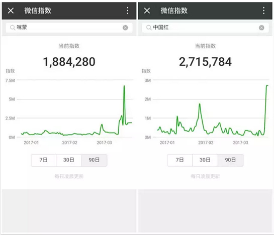Close the 咪蒙 WeChat Index panel with X
The height and width of the screenshot is (237, 274).
[x=11, y=11]
